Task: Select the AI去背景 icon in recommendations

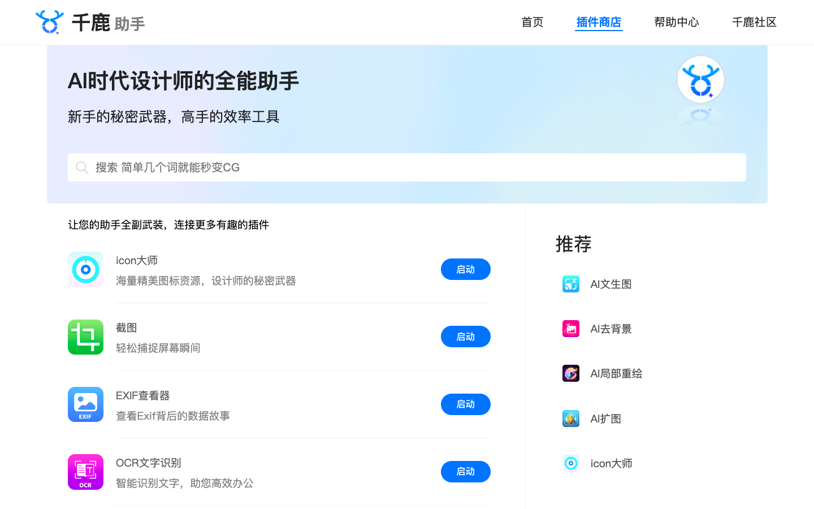Action: tap(571, 329)
